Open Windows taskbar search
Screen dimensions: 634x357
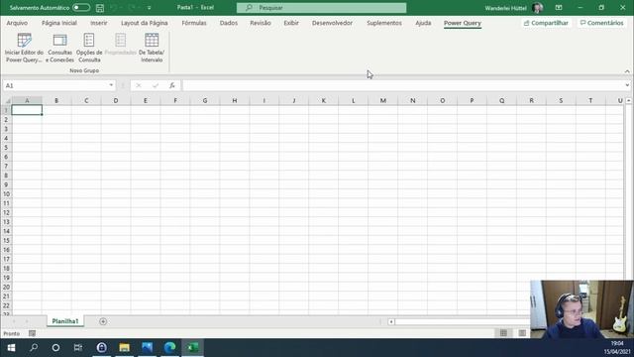[34, 348]
